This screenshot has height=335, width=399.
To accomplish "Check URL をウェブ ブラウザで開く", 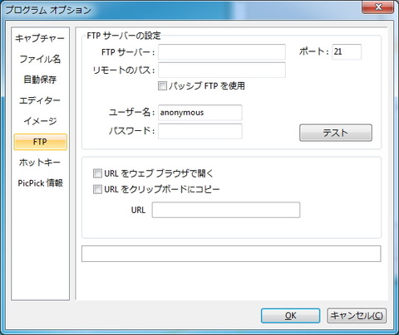I will [x=97, y=173].
